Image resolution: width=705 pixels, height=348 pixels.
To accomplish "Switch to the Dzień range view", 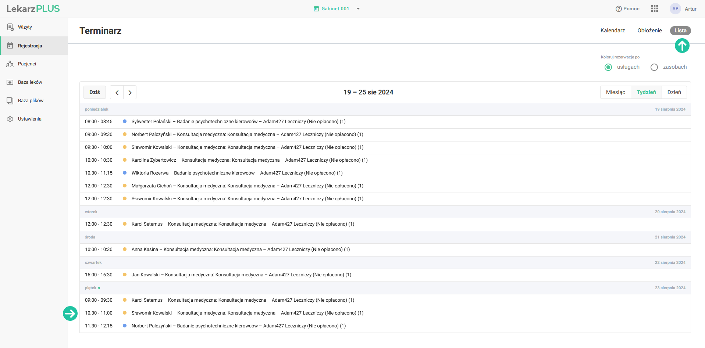I will pos(674,92).
